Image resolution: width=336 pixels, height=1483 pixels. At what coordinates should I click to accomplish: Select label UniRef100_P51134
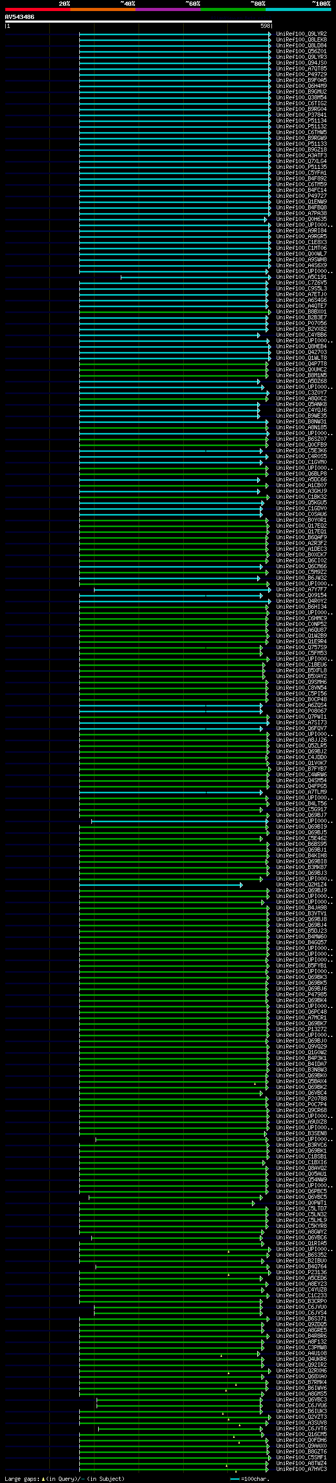pos(301,121)
